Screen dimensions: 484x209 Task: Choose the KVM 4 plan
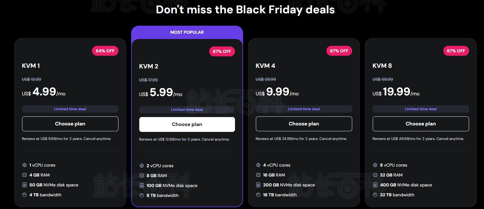[304, 124]
